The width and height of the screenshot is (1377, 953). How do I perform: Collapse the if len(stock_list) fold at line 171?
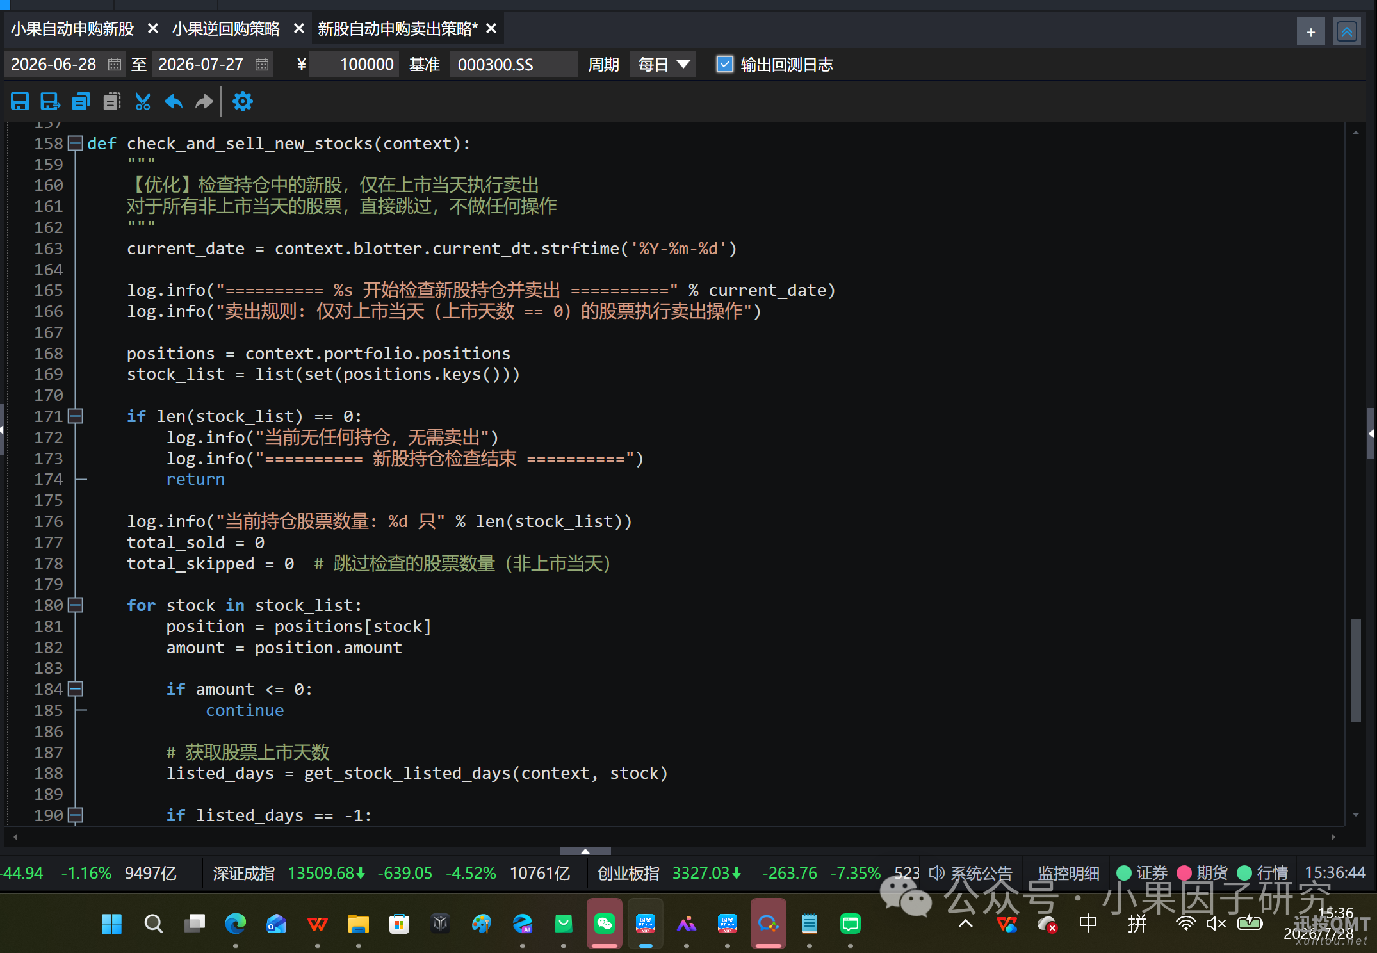[x=76, y=416]
